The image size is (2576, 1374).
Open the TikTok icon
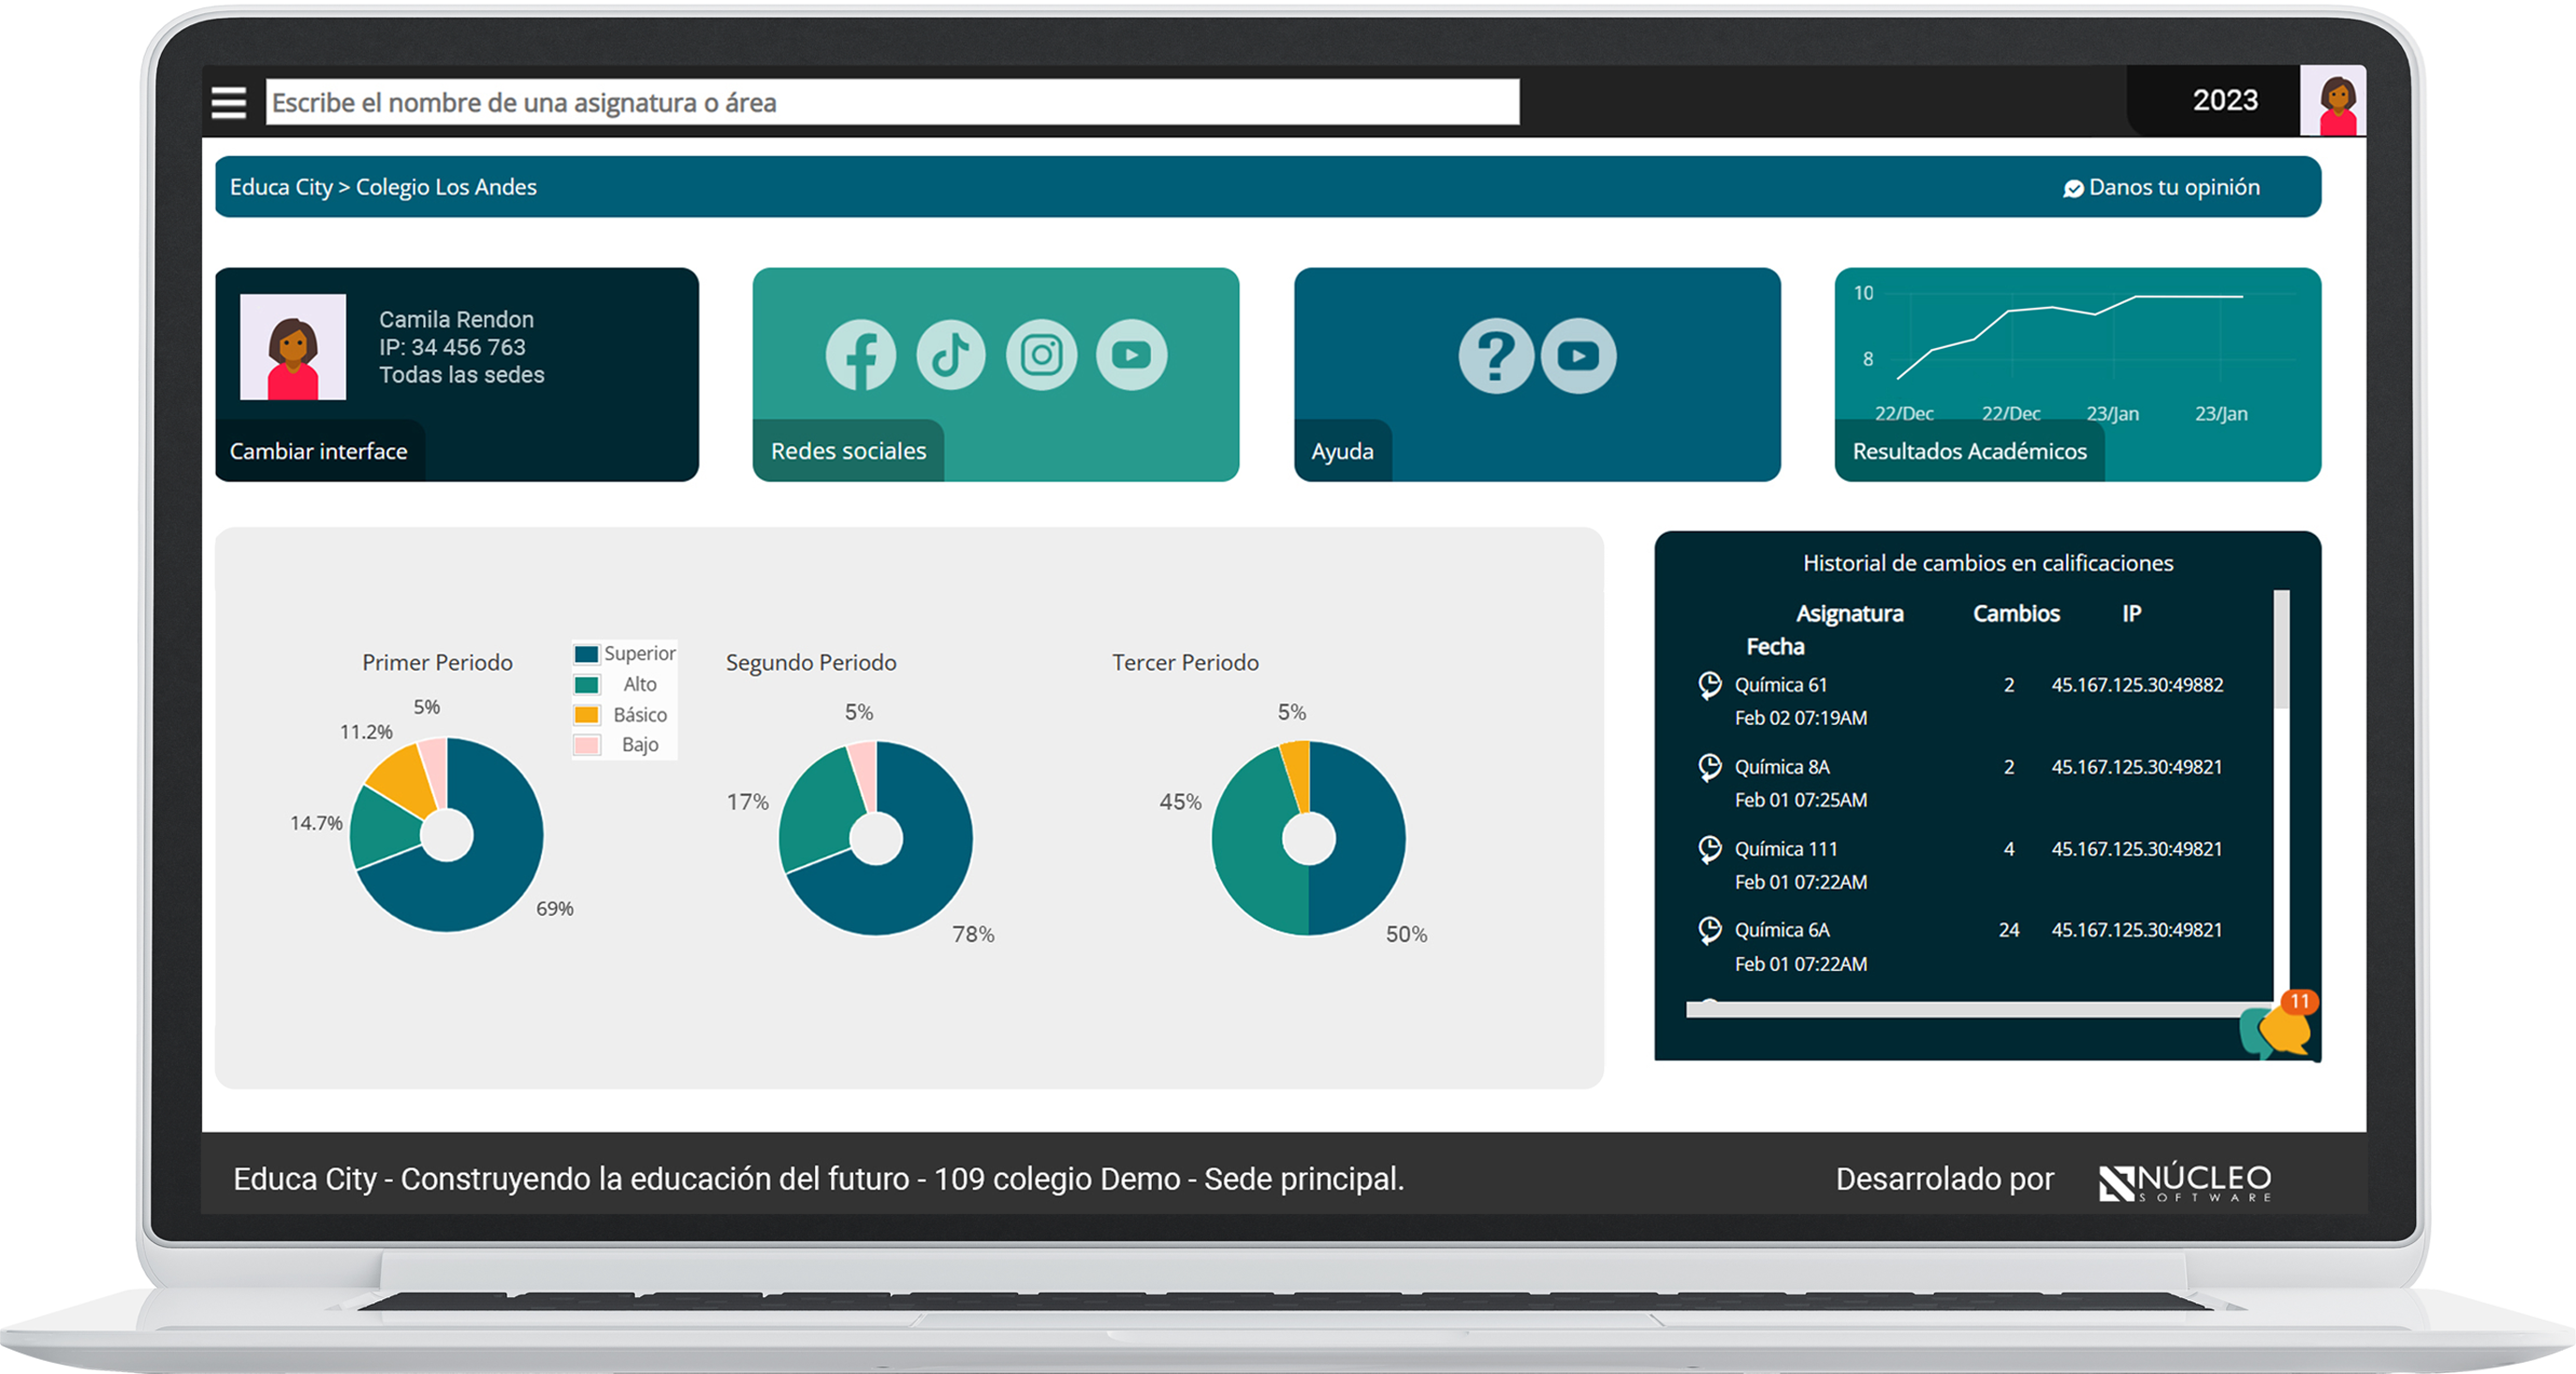coord(950,354)
